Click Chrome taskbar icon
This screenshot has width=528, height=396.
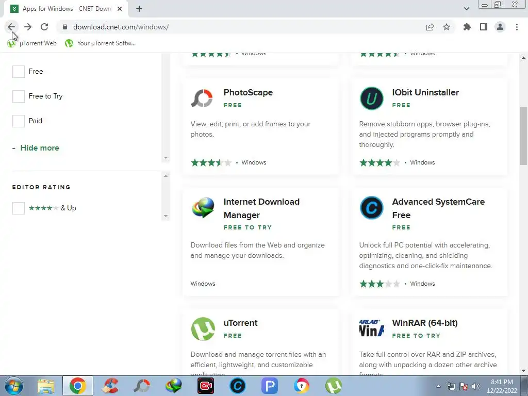click(77, 386)
